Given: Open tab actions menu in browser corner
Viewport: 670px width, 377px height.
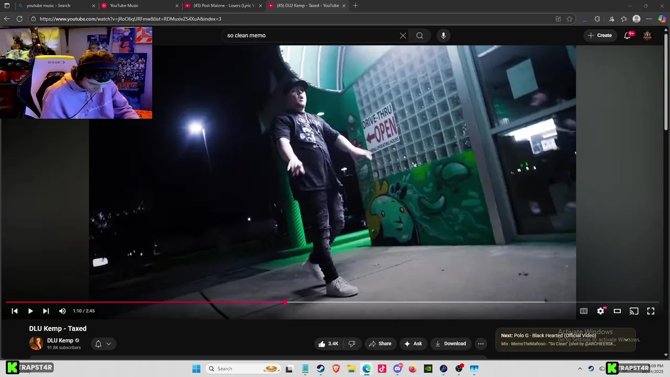Looking at the screenshot, I should coord(7,6).
